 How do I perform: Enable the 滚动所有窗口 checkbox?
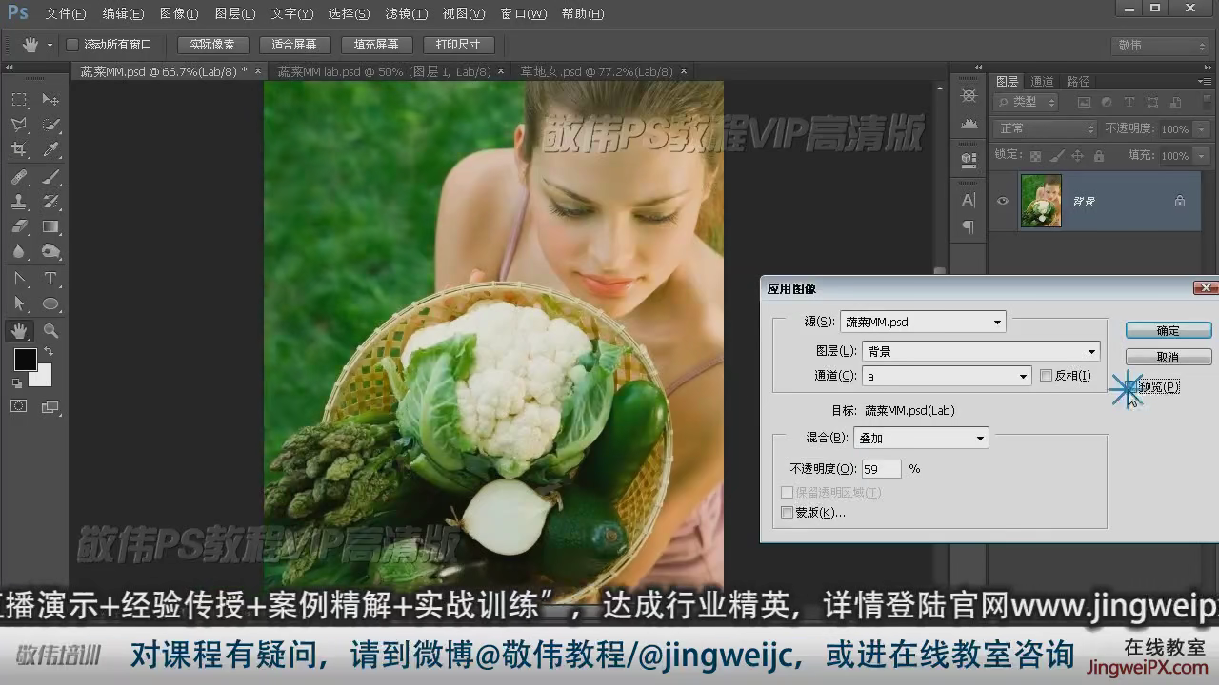point(72,45)
